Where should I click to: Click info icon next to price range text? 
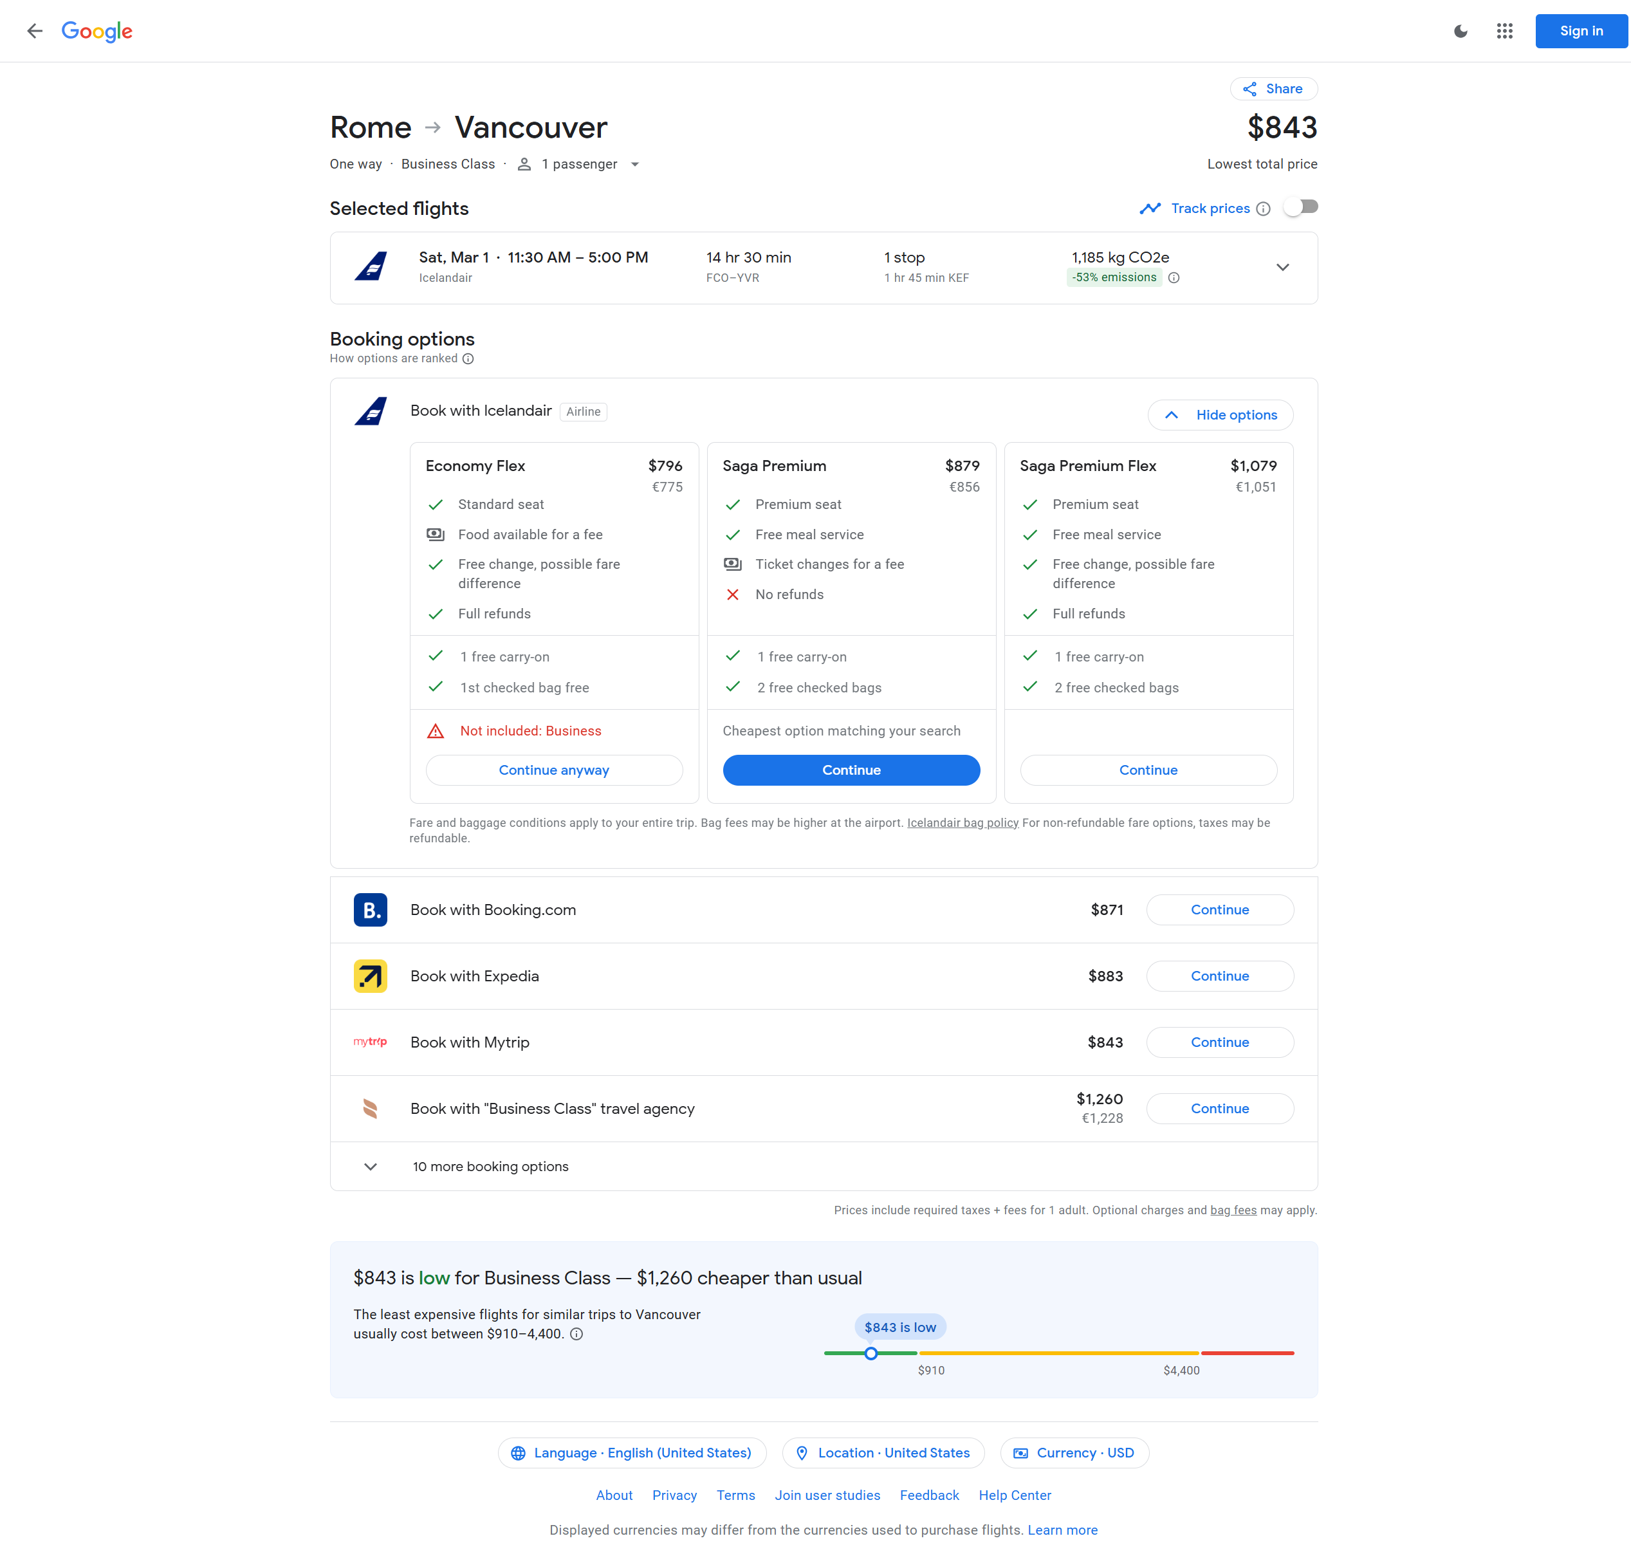point(576,1334)
